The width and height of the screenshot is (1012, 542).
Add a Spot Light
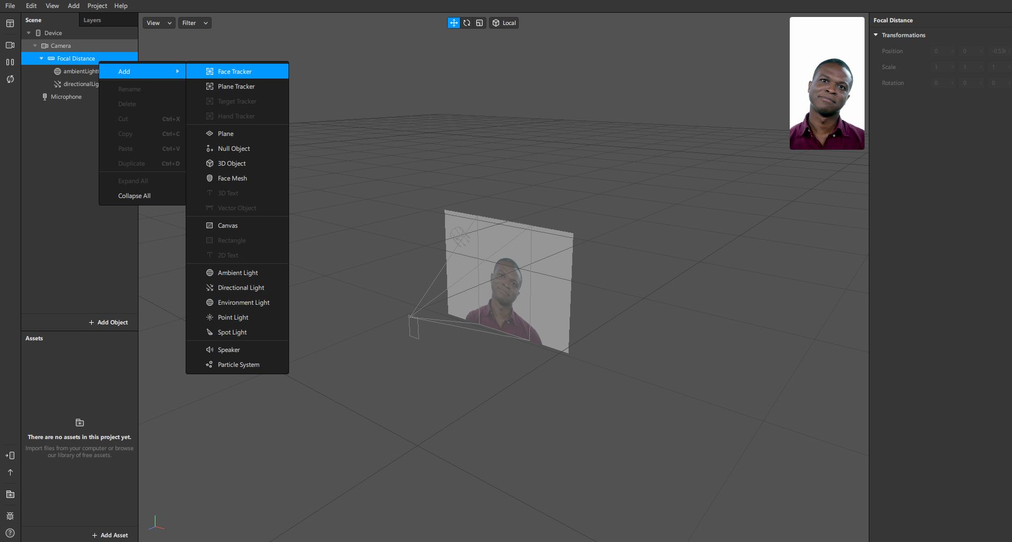click(237, 332)
